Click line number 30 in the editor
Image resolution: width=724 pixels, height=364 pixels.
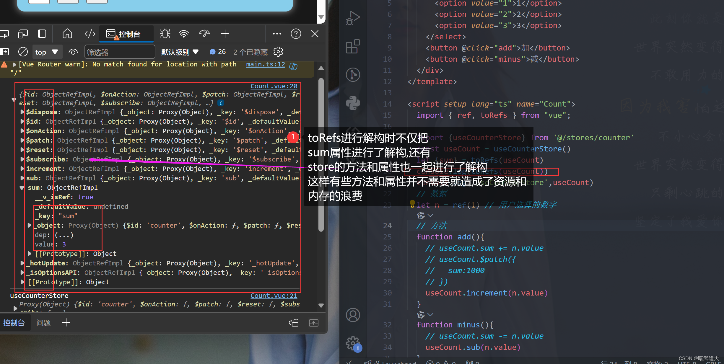click(387, 293)
